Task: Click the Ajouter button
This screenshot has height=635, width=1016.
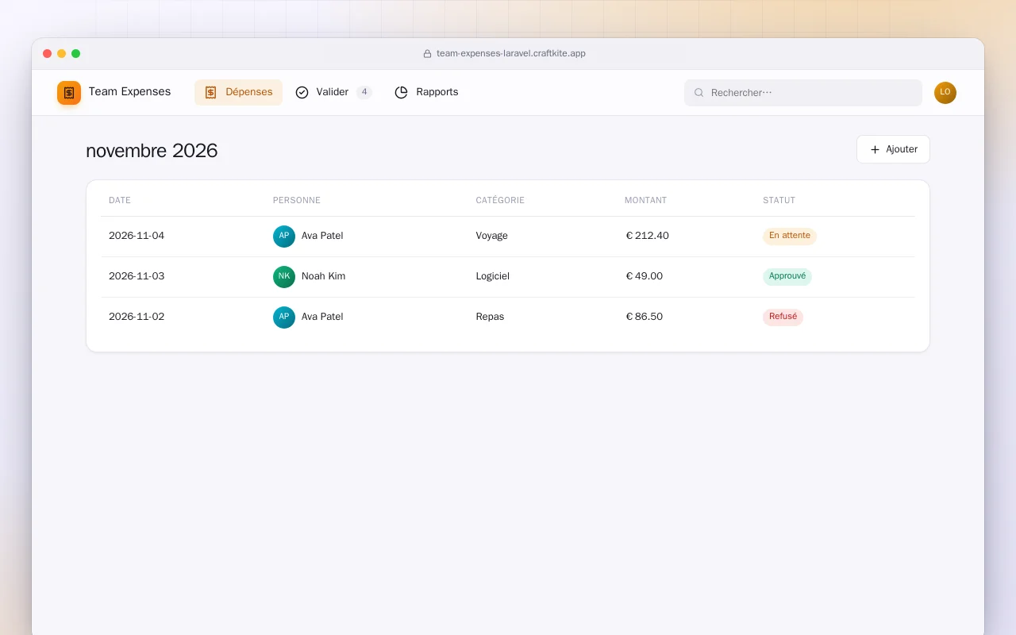Action: (893, 149)
